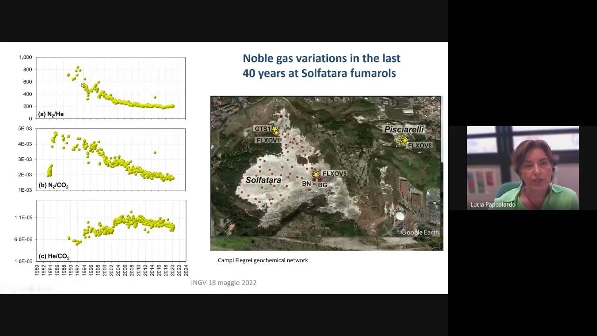
Task: Click the 'FLXOV5' station label
Action: point(334,174)
